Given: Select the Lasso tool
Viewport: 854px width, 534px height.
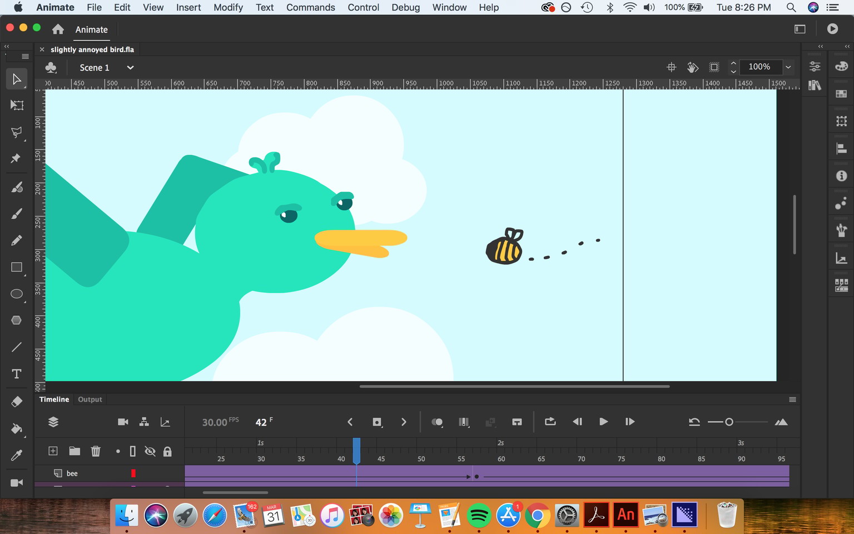Looking at the screenshot, I should [17, 132].
